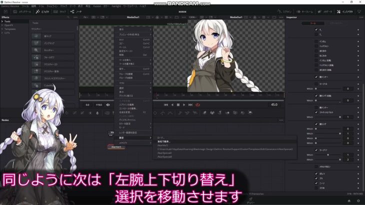This screenshot has width=365, height=205.
Task: Toggle the マージ17 checkbox
Action: point(316,150)
